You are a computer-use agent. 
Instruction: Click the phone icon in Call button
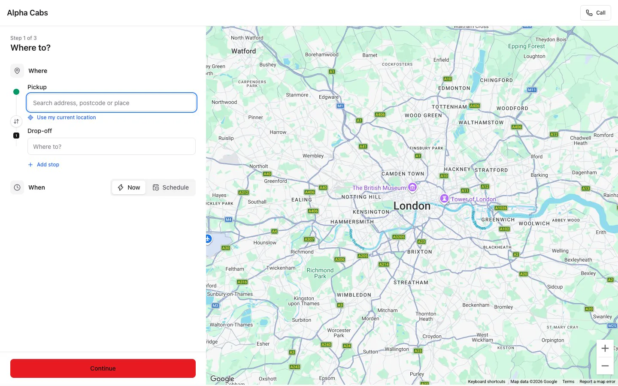[589, 13]
